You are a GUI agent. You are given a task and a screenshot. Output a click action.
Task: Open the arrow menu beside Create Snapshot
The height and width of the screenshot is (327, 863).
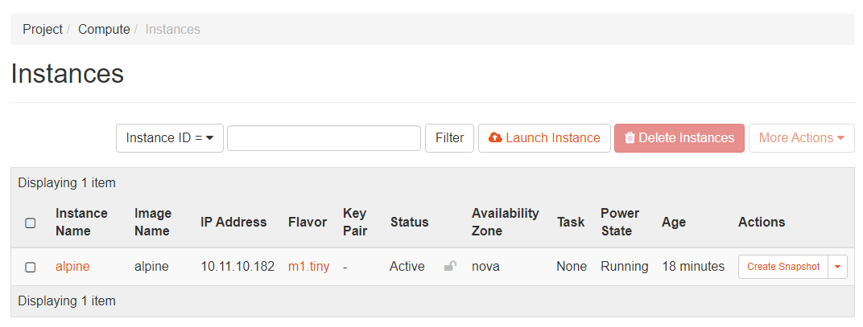click(x=837, y=267)
